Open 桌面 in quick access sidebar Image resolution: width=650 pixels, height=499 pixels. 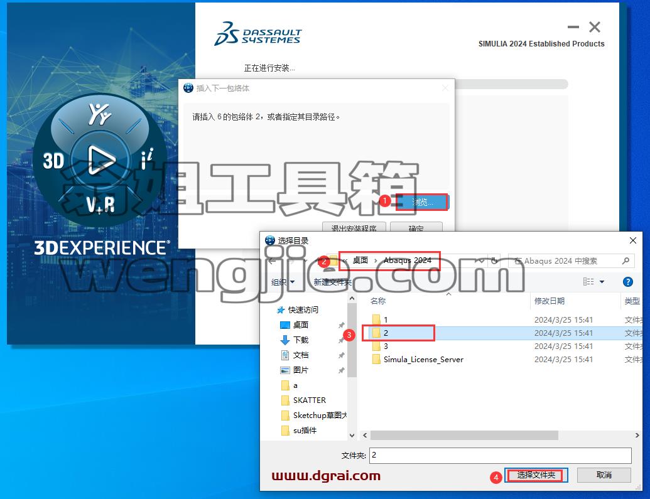coord(301,325)
